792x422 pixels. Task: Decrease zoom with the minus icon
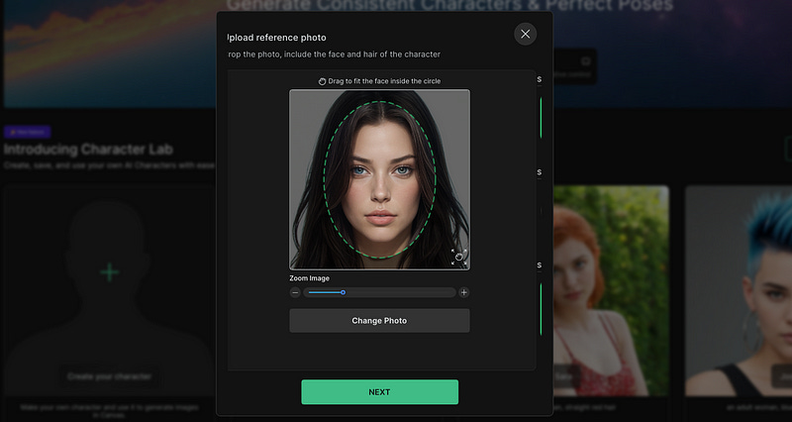(x=295, y=292)
